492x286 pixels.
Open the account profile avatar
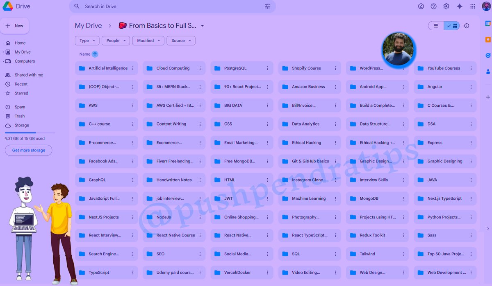[x=486, y=6]
